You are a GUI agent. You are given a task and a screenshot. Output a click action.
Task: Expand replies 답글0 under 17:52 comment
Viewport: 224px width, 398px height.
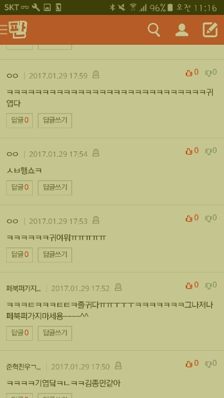19,333
